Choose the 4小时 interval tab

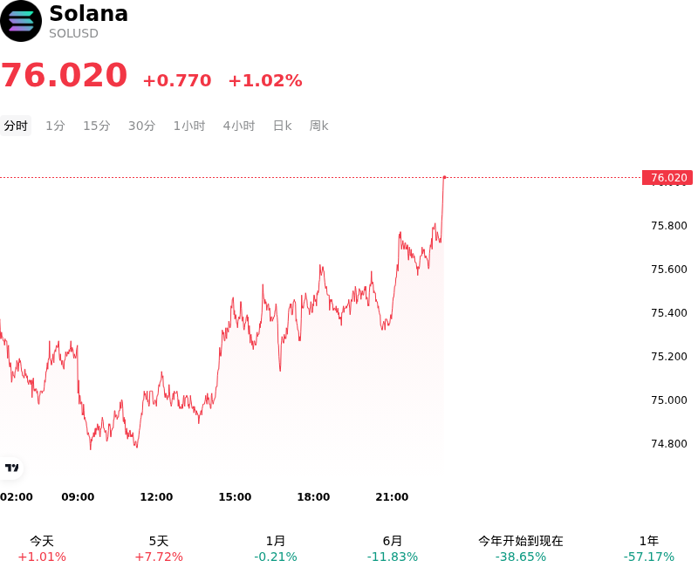(238, 126)
